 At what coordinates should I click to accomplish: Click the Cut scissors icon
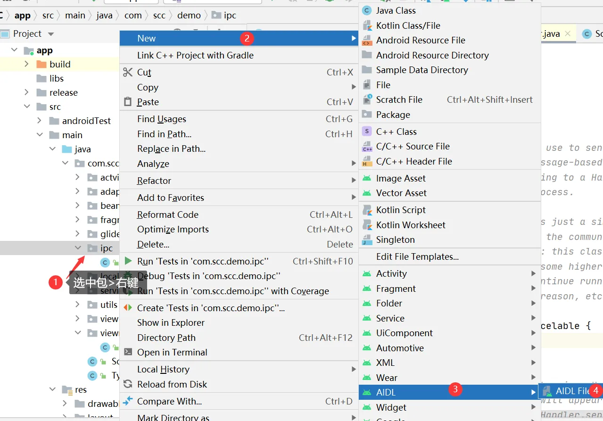(x=128, y=72)
